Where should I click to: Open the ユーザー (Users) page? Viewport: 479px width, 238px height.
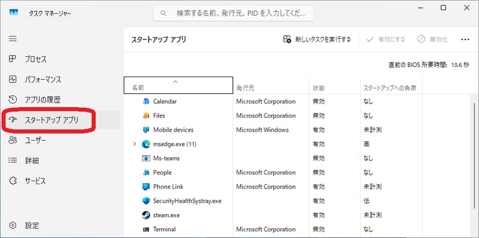[x=61, y=141]
